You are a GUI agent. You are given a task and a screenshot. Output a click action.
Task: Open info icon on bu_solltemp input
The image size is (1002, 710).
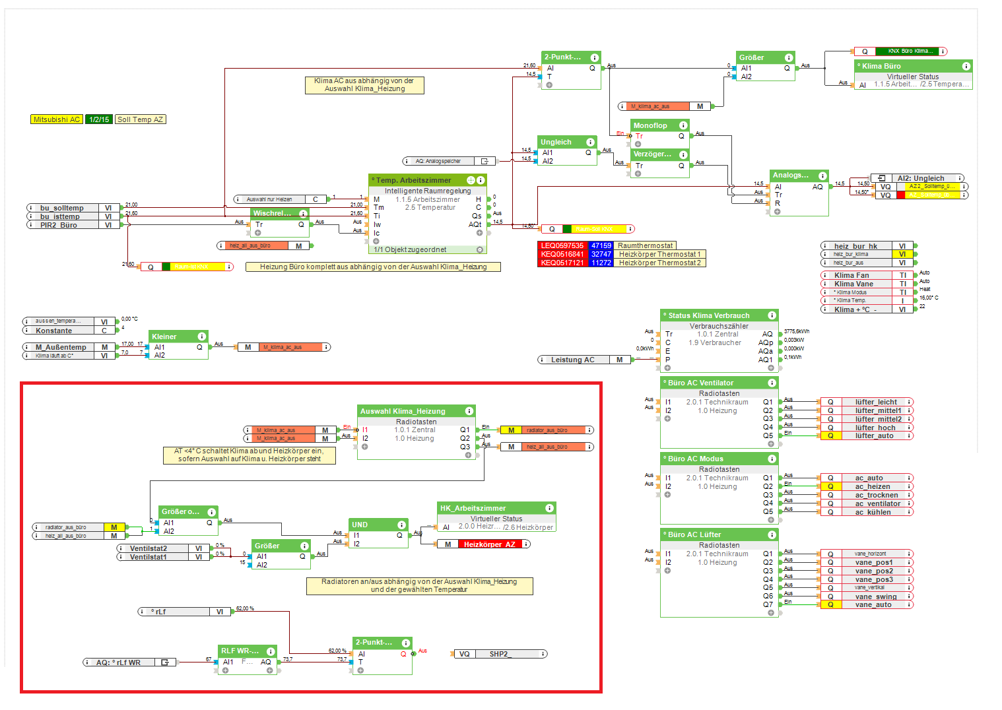coord(31,208)
